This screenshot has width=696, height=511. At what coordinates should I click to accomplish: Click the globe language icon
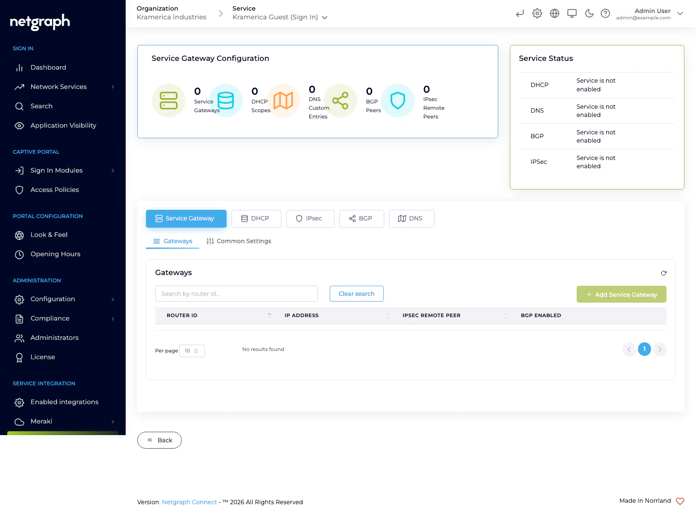[x=554, y=14]
